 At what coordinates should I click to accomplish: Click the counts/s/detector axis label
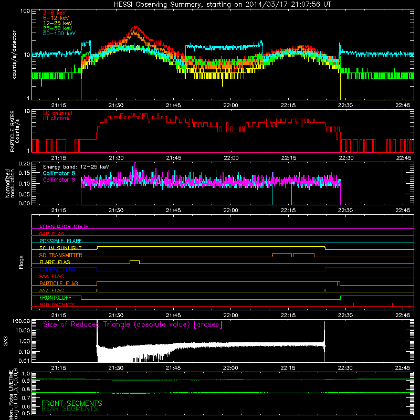(x=14, y=55)
